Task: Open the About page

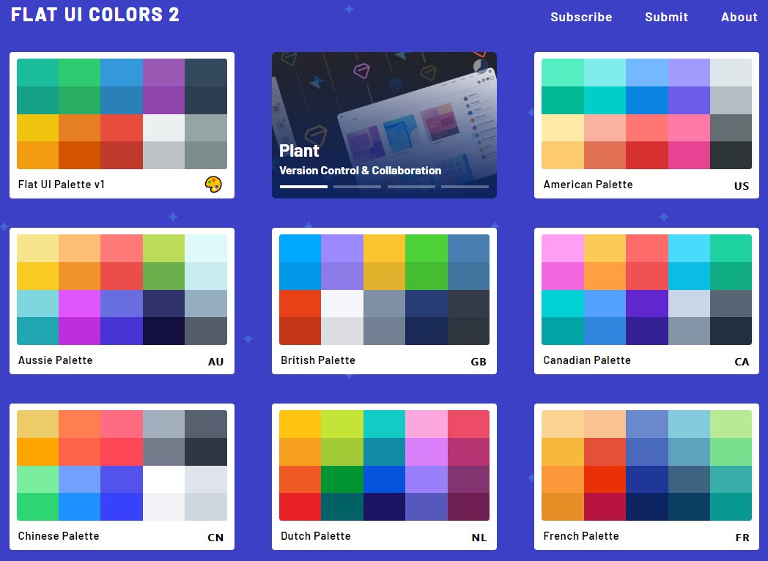Action: point(739,17)
